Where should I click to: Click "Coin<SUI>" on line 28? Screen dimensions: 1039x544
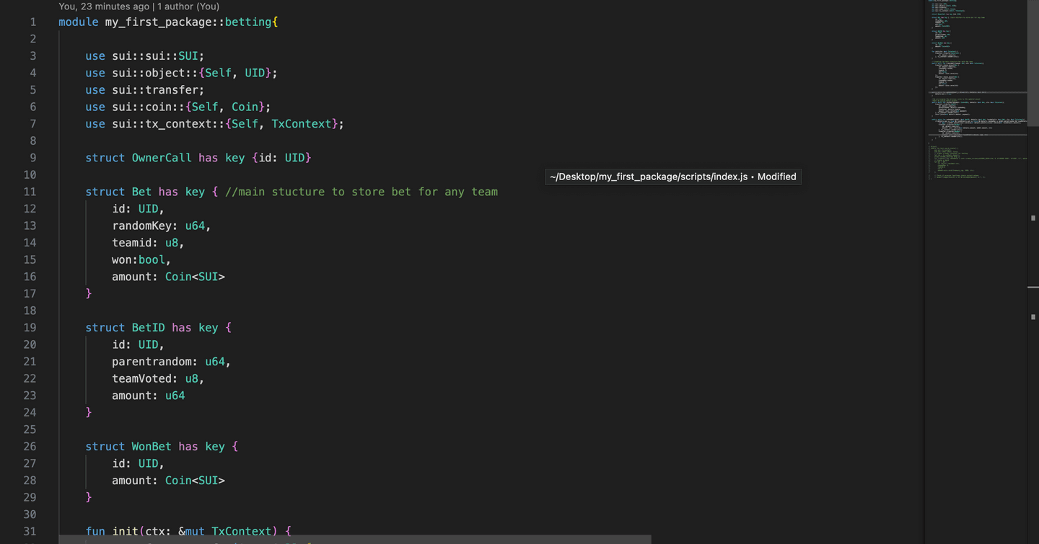[x=195, y=481]
